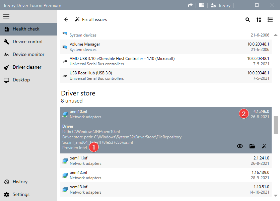Click the Provider: Intel text
The height and width of the screenshot is (201, 280).
click(x=75, y=148)
